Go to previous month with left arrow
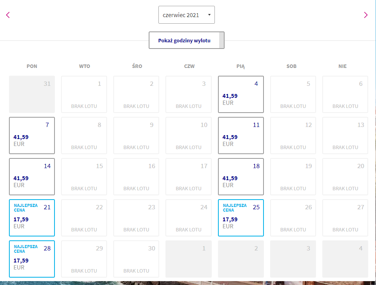 tap(8, 15)
